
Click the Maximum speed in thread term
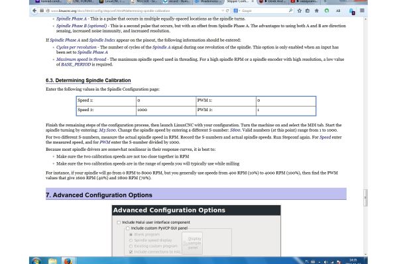click(82, 60)
